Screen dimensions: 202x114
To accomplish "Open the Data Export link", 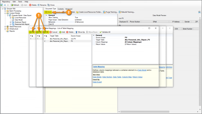I will coord(97,82).
